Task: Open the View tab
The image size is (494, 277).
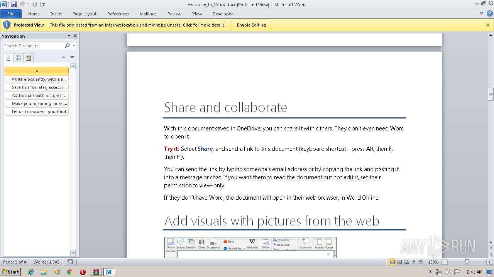Action: point(197,14)
